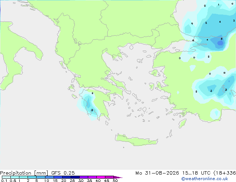Click the island of Crete on the map

coord(136,140)
